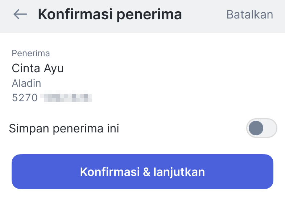Cancel with the Batalkan text in the header
This screenshot has width=285, height=197.
coord(249,15)
